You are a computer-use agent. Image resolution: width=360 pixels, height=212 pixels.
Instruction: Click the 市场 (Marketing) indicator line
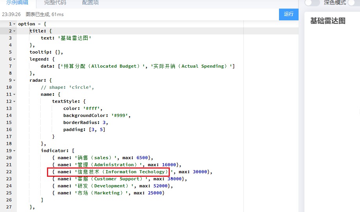[108, 193]
